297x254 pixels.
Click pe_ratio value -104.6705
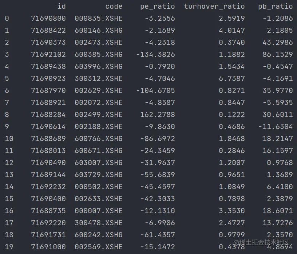coord(155,90)
